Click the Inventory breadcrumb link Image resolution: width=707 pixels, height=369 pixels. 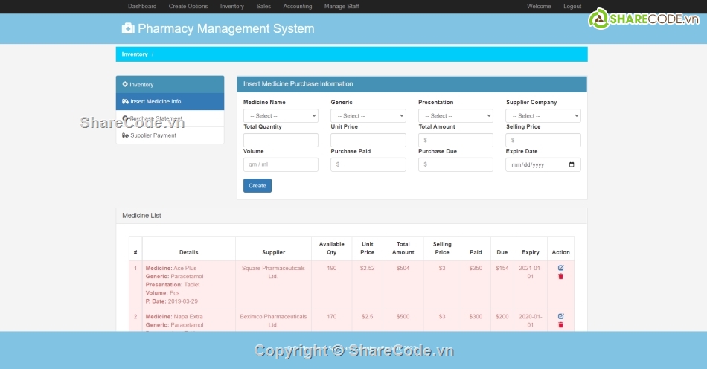pyautogui.click(x=135, y=54)
